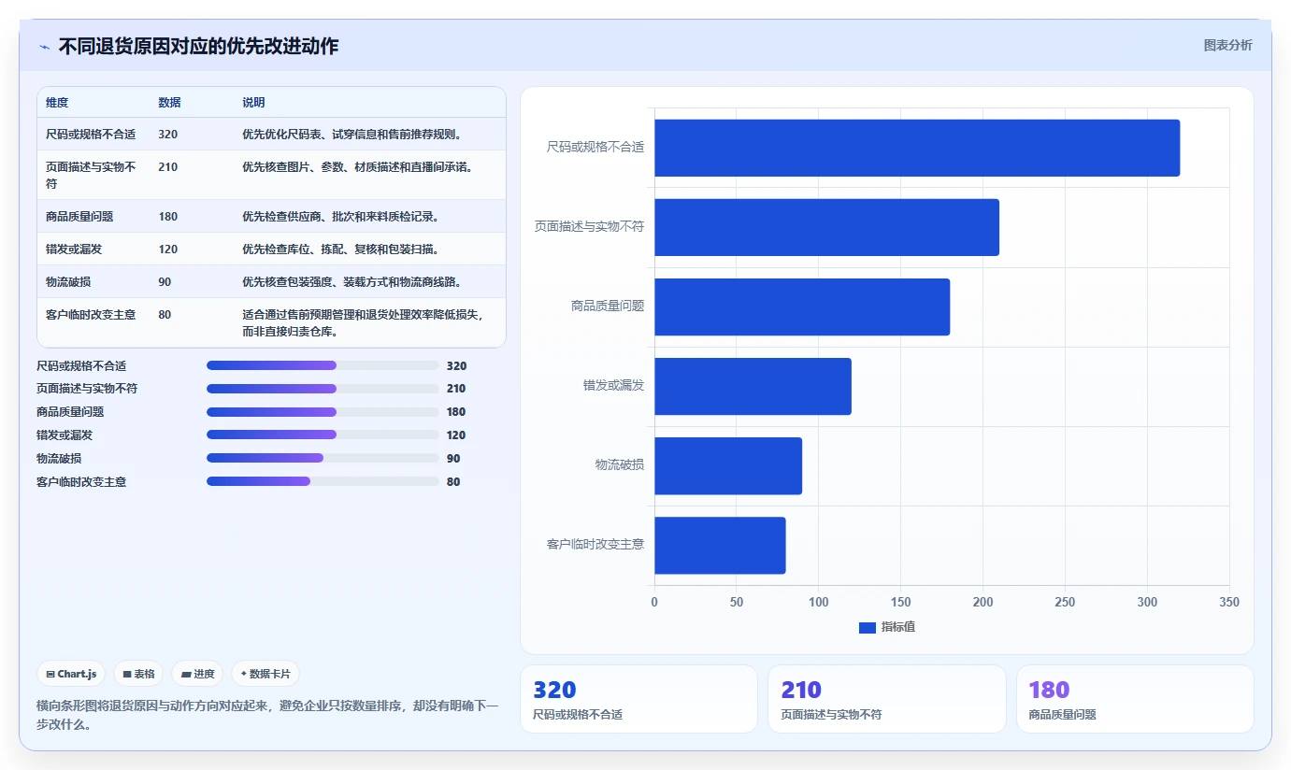The width and height of the screenshot is (1291, 770).
Task: Click the 页面描述与实物不符 progress bar
Action: point(323,389)
